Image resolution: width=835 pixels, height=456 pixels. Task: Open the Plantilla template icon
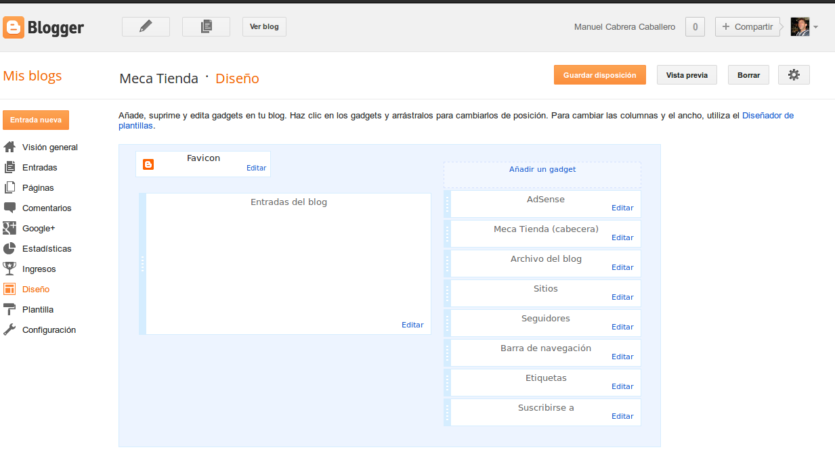click(x=9, y=309)
